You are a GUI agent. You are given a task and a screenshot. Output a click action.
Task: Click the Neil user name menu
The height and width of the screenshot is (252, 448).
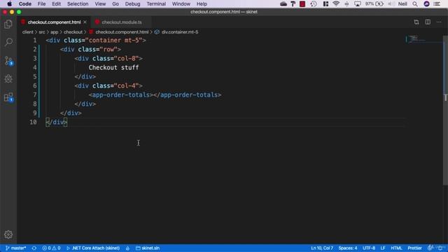[x=402, y=3]
